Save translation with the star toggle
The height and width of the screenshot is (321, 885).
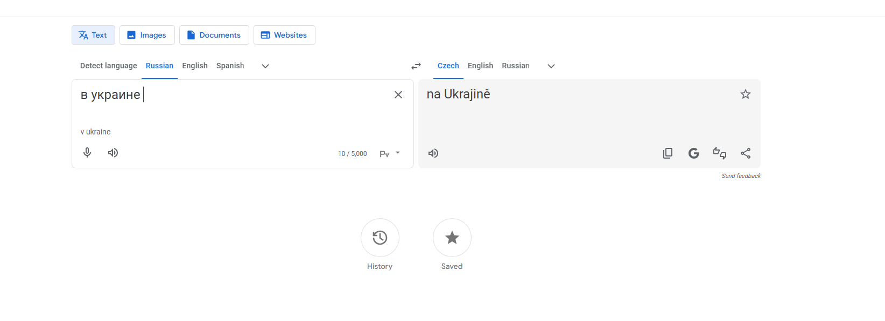(x=746, y=94)
